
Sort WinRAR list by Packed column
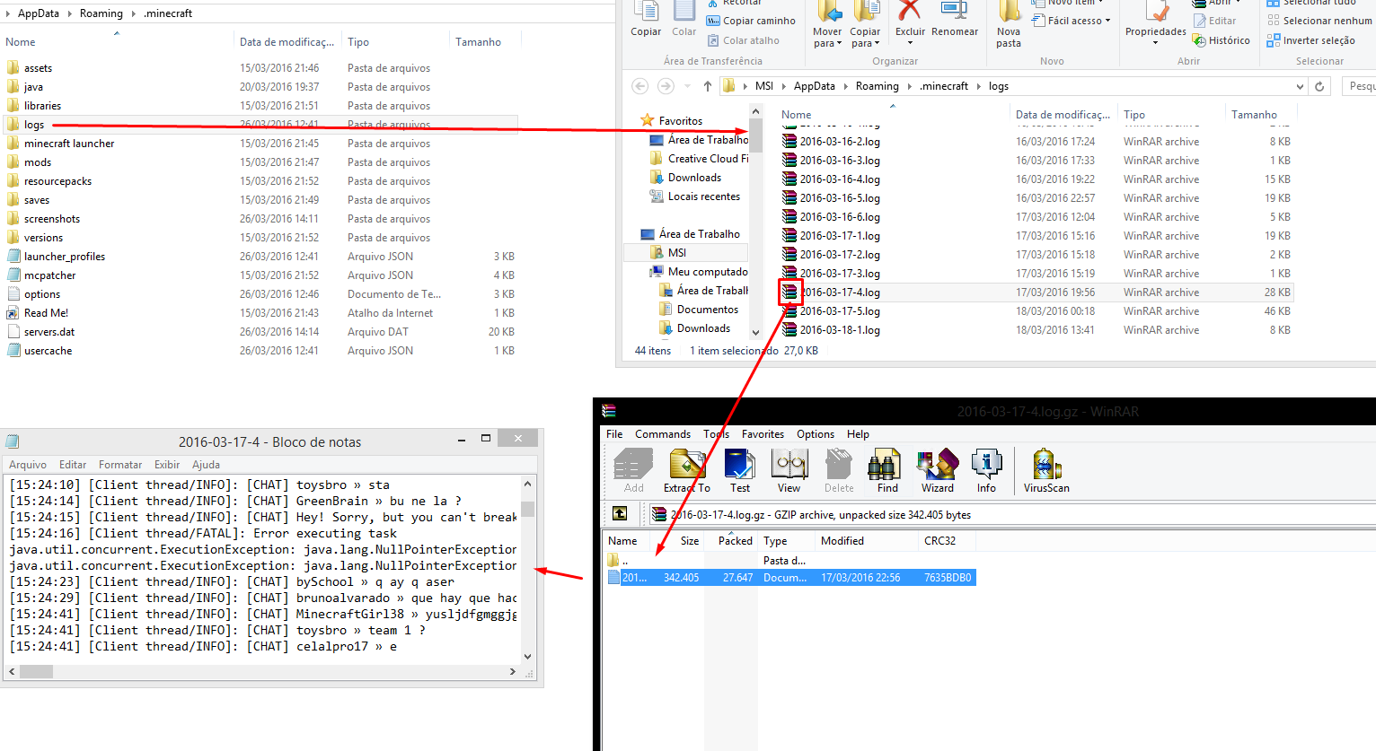pyautogui.click(x=735, y=541)
